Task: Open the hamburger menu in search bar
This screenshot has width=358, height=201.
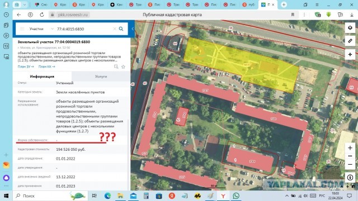Action: [22, 28]
